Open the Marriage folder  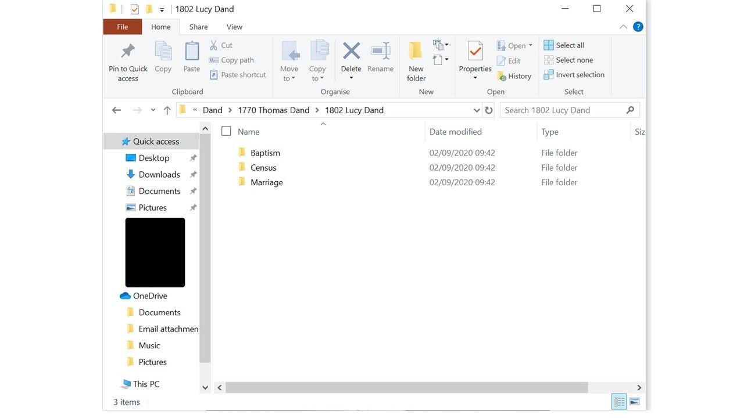click(x=267, y=182)
